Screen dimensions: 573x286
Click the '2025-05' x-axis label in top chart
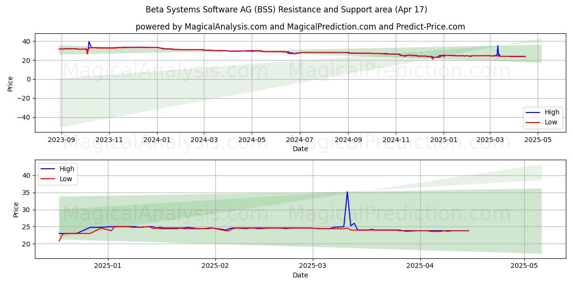(537, 140)
